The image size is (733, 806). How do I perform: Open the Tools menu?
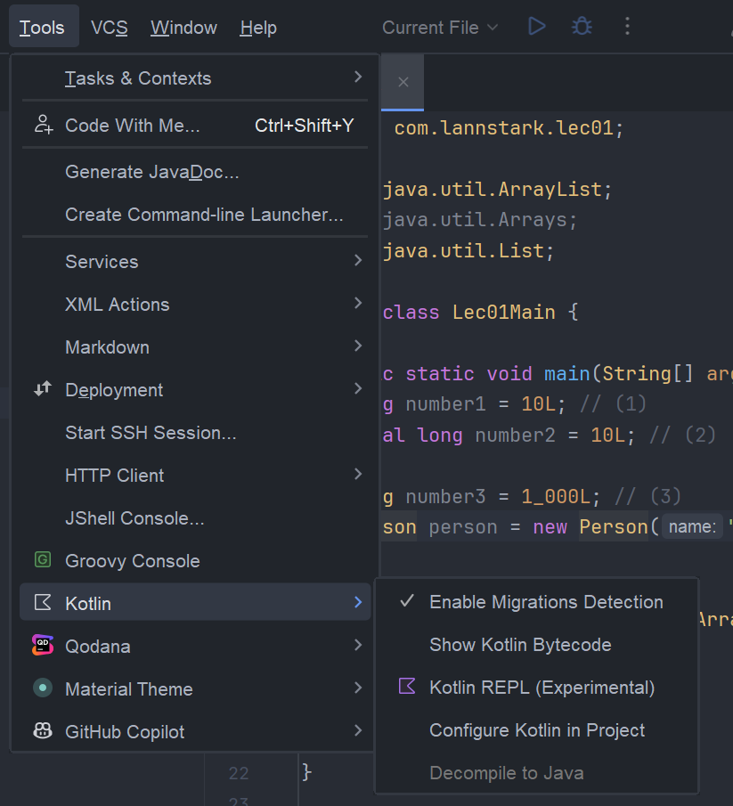pyautogui.click(x=42, y=28)
